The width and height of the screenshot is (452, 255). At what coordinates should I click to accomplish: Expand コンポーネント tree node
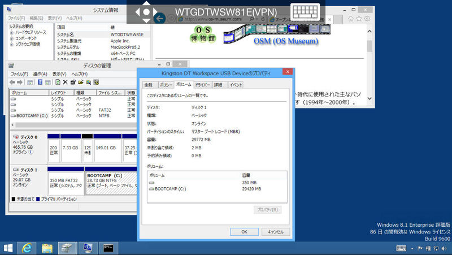tap(12, 38)
